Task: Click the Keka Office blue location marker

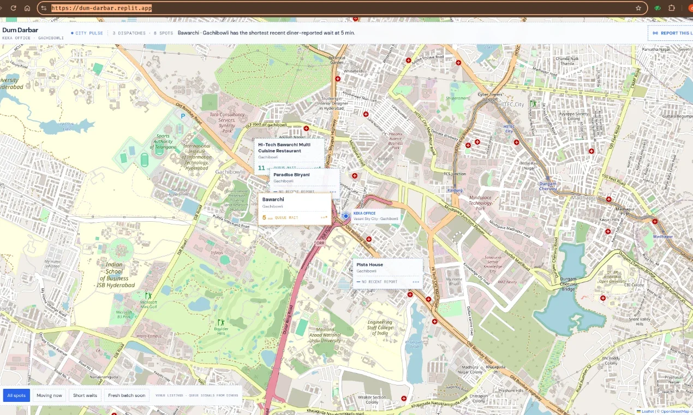Action: point(345,216)
